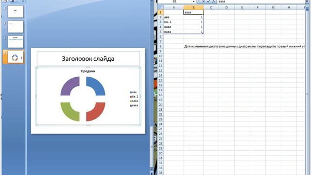Confirm the cell entry with the checkmark icon
The height and width of the screenshot is (175, 311).
click(x=208, y=1)
